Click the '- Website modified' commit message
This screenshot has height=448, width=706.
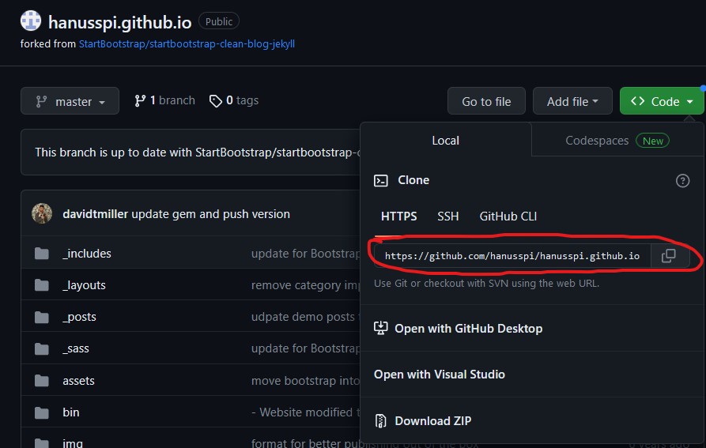[x=306, y=412]
